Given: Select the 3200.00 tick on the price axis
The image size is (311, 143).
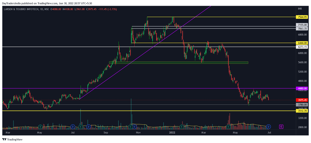Looking at the screenshot, I should pos(302,118).
